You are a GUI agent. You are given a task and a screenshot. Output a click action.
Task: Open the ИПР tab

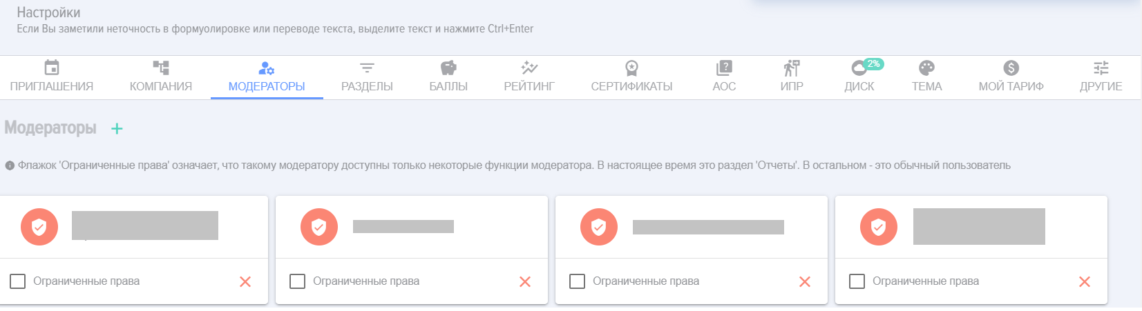click(x=792, y=77)
